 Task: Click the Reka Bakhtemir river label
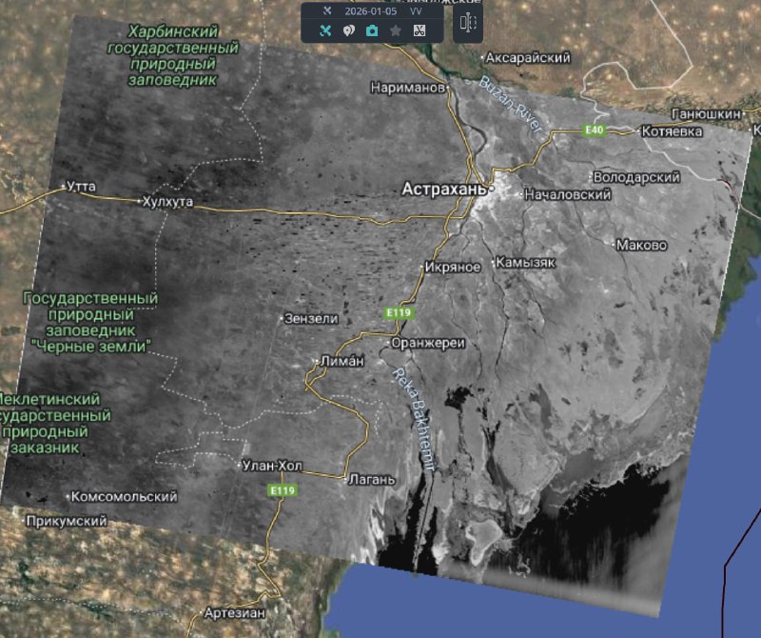pos(413,419)
